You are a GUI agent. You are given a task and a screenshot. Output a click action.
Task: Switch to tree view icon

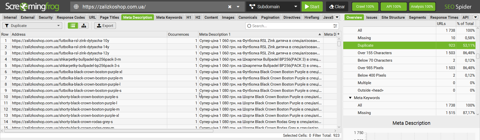pyautogui.click(x=84, y=26)
